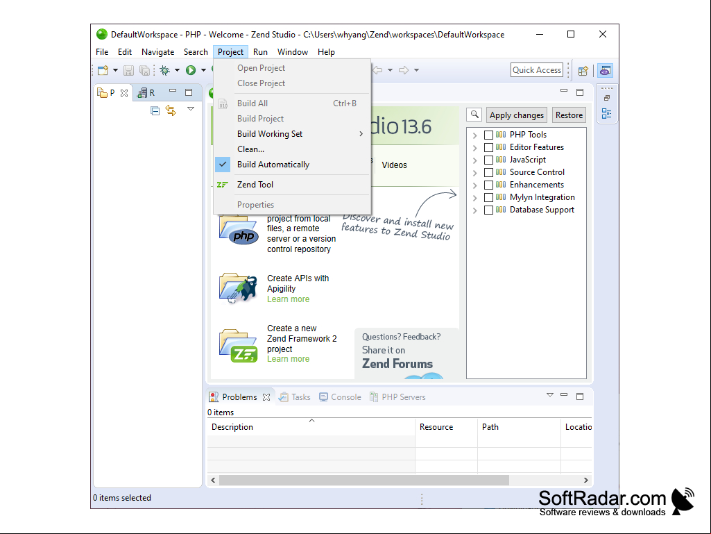Click the Open Perspective icon
711x534 pixels.
(583, 70)
